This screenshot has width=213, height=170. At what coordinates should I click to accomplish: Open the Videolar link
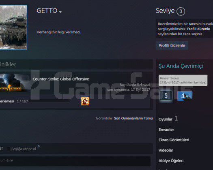(x=166, y=150)
